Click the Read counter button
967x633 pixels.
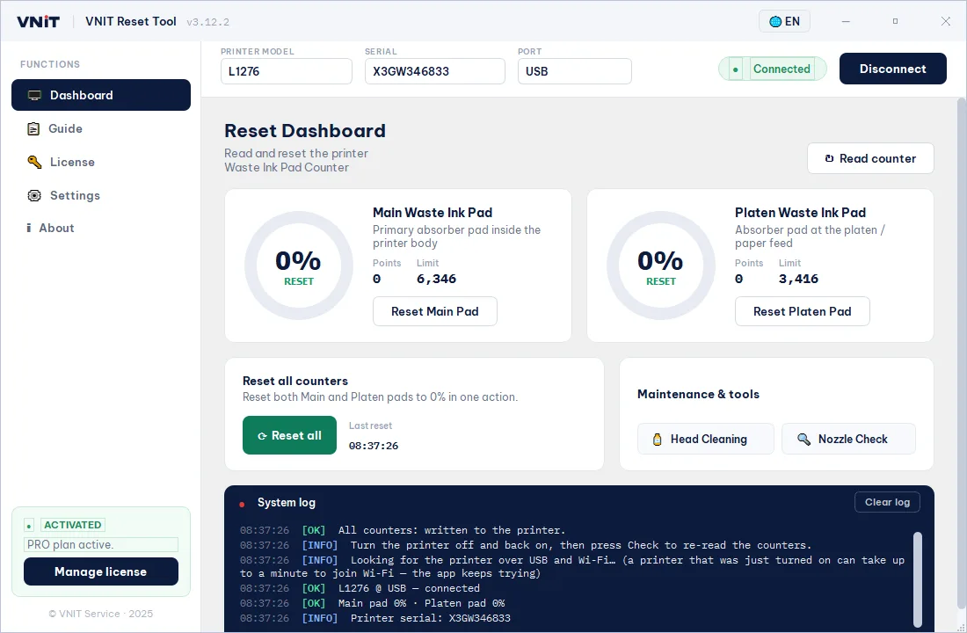(x=870, y=158)
